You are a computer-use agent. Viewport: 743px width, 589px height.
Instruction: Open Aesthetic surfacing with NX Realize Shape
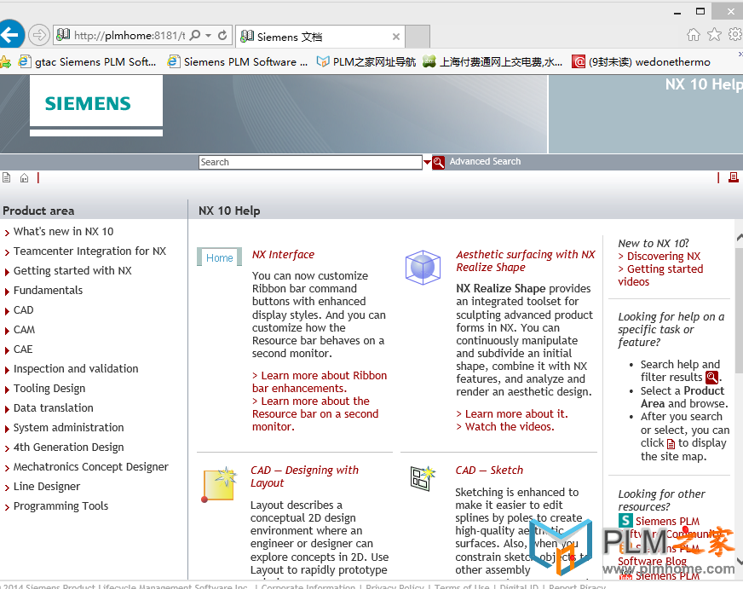point(526,261)
